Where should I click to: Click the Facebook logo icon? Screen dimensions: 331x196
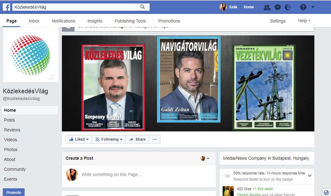click(x=6, y=7)
